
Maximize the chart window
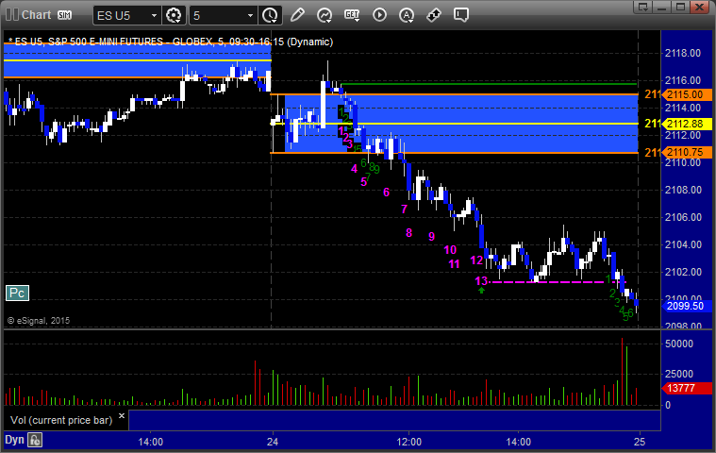coord(680,7)
